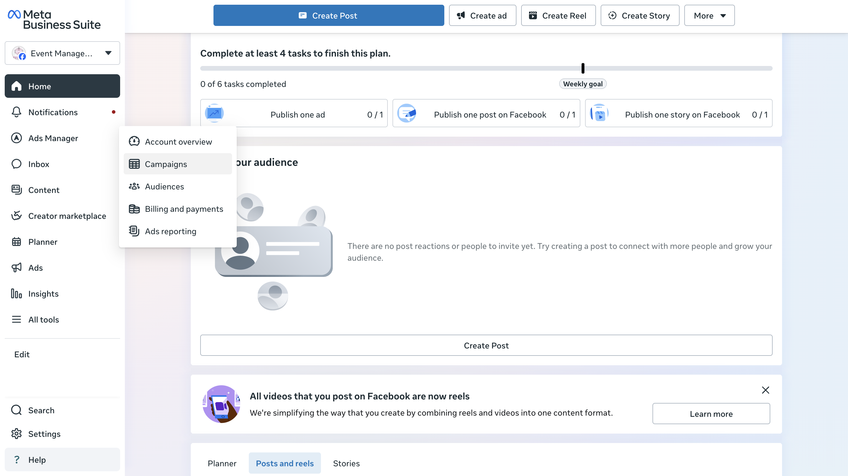Click the Ads megaphone icon
The image size is (848, 476).
coord(16,268)
